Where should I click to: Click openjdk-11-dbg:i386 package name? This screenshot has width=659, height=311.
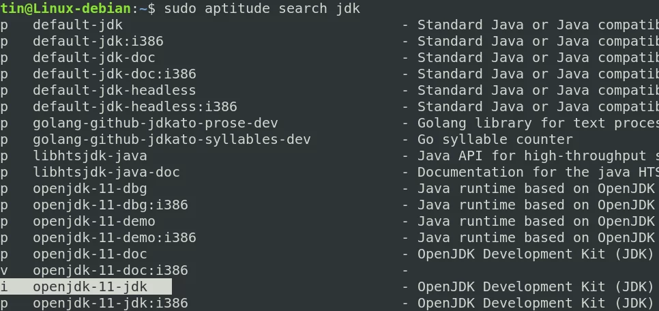(x=111, y=205)
